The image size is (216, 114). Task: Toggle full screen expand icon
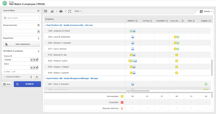point(70,11)
